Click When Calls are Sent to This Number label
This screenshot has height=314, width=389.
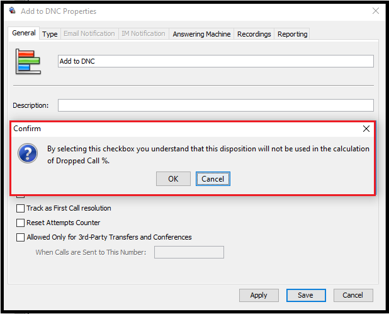click(91, 252)
